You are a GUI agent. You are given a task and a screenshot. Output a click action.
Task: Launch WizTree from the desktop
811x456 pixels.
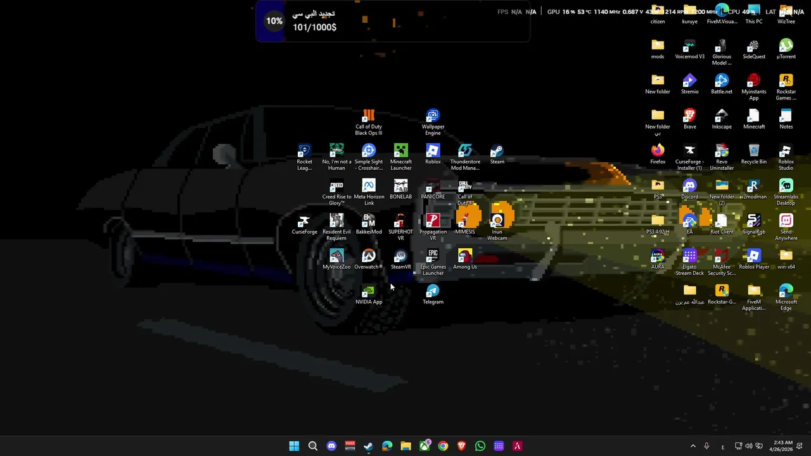click(x=786, y=15)
